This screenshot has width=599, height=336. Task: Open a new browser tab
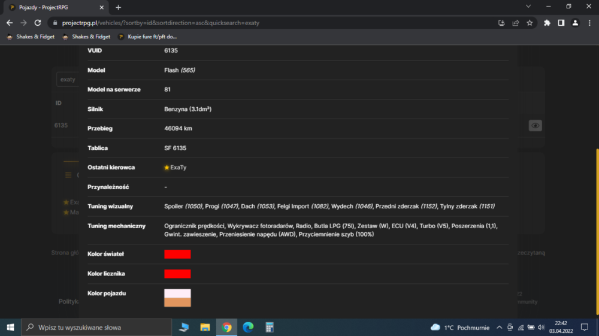click(x=118, y=7)
